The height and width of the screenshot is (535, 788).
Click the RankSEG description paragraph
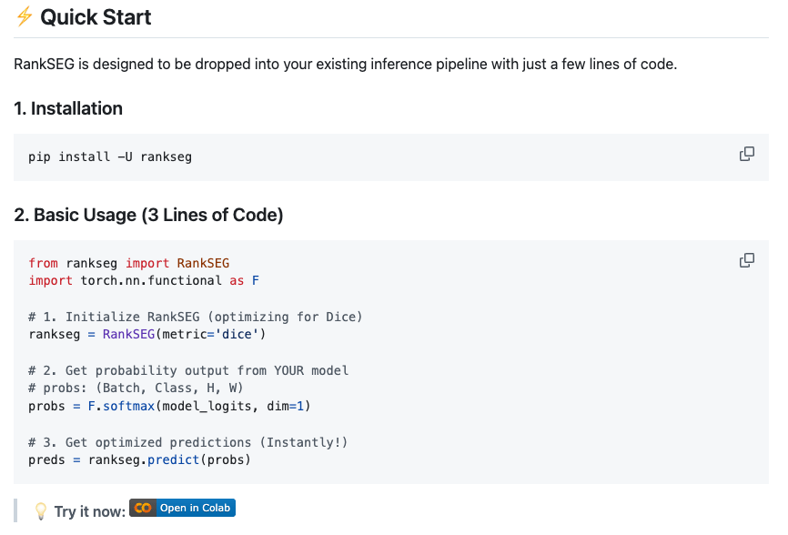[345, 65]
